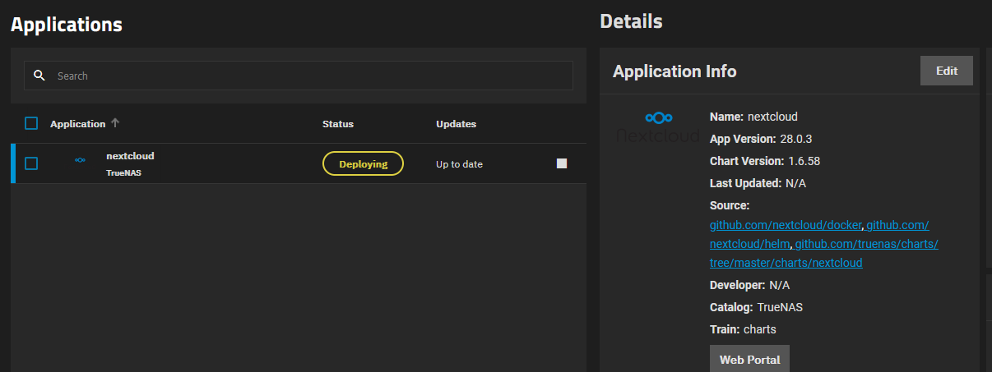Open the truenas charts nextcloud link
Viewport: 992px width, 372px height.
pyautogui.click(x=823, y=254)
